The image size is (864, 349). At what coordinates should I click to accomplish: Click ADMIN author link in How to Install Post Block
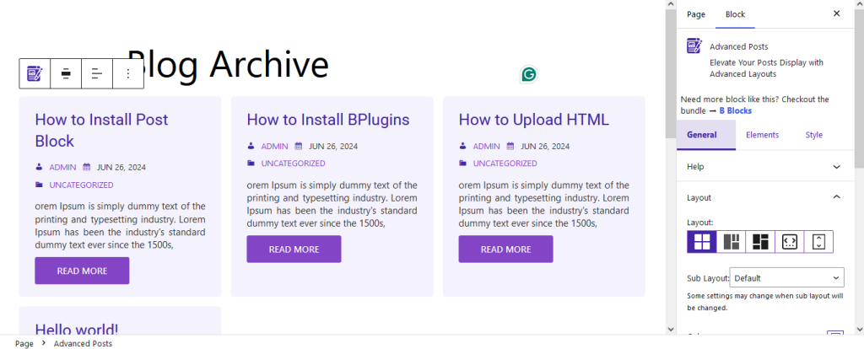point(62,168)
